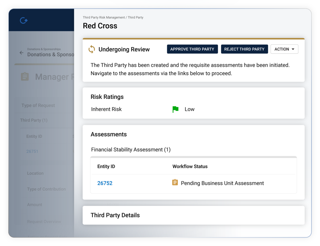Click Request Overview label in background panel
Viewport: 320px width, 246px height.
click(x=44, y=222)
